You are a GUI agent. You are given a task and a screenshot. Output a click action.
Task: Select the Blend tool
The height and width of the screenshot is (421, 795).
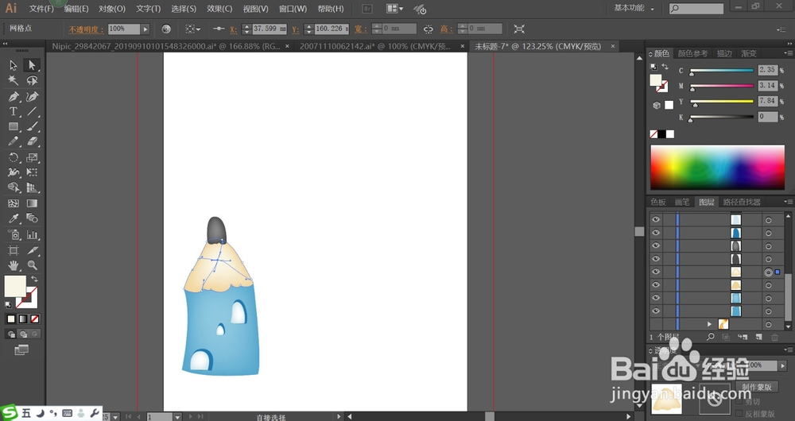(x=32, y=218)
